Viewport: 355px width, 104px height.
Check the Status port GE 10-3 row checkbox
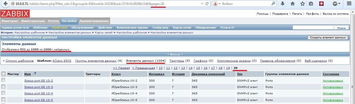click(x=3, y=87)
